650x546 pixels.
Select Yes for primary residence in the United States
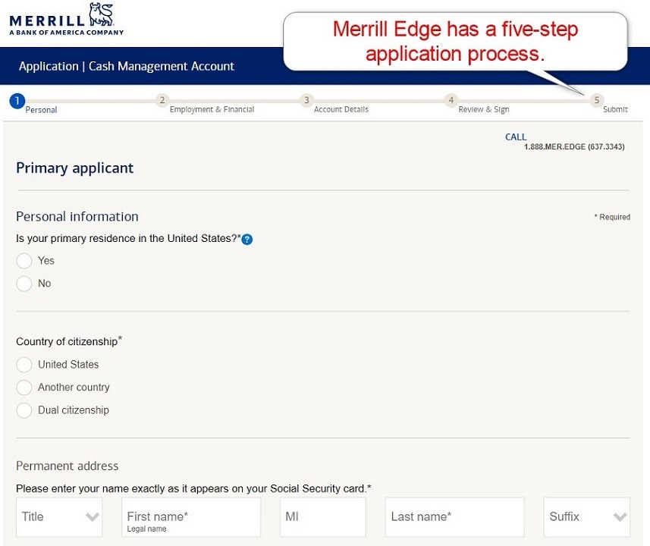[24, 260]
